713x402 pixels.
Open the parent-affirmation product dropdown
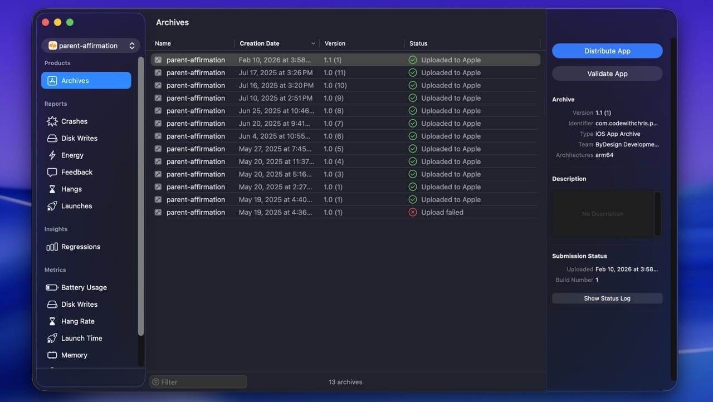point(90,46)
